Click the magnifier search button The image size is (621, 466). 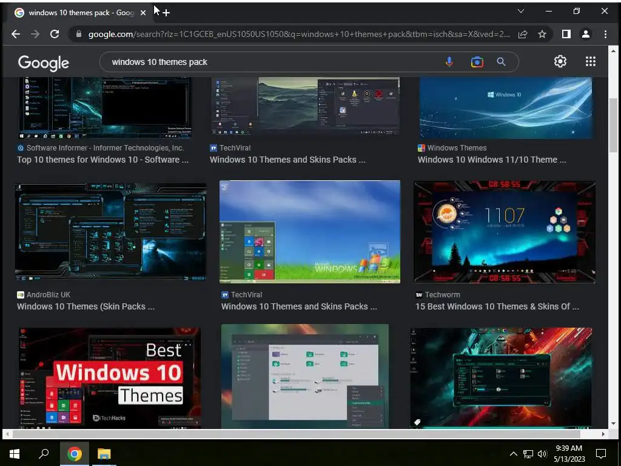coord(501,62)
